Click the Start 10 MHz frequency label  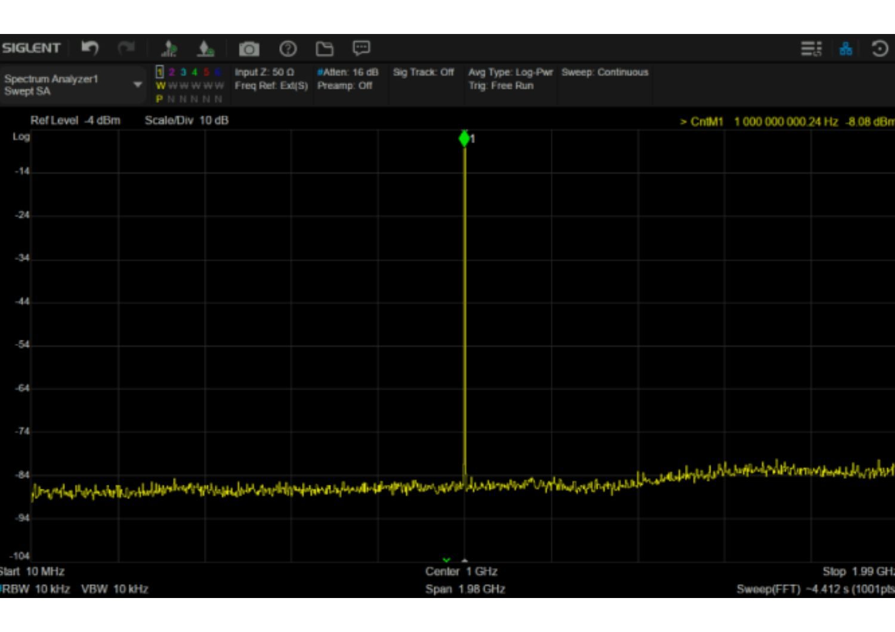32,571
